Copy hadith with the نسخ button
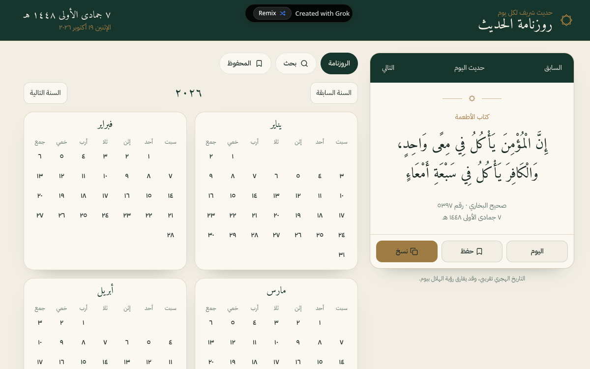The width and height of the screenshot is (590, 369). [407, 251]
